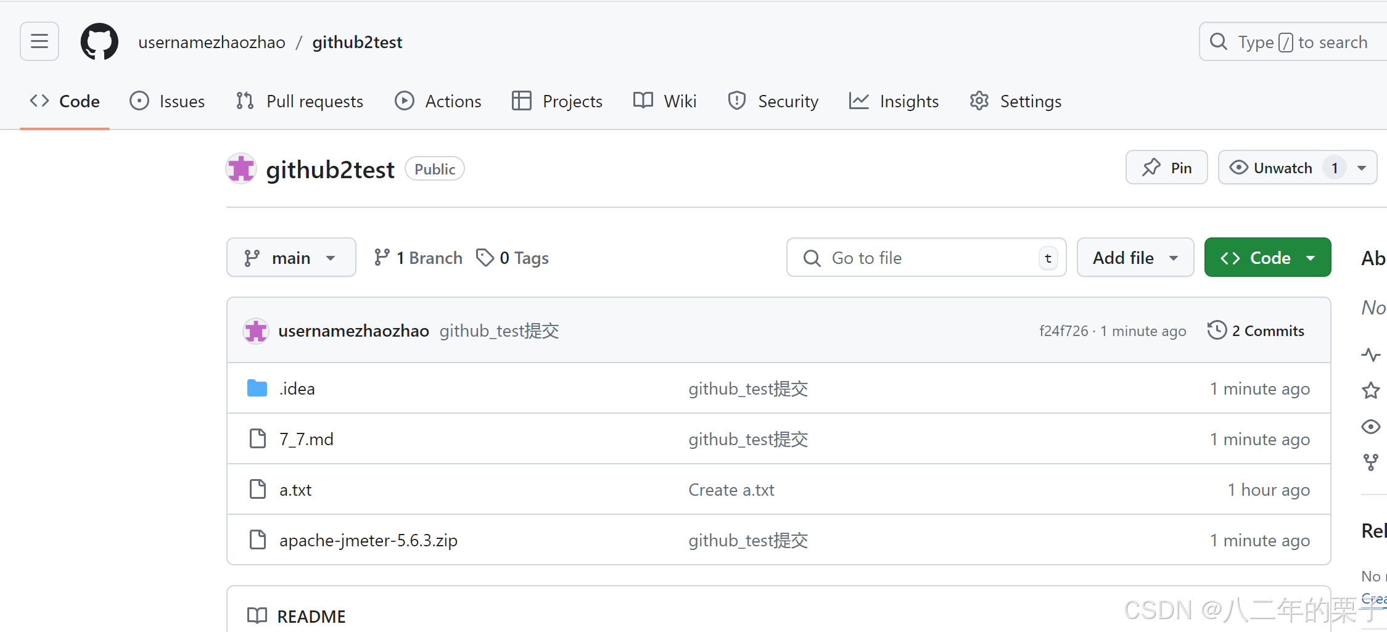The image size is (1387, 632).
Task: Click the commits history clock icon
Action: [1217, 330]
